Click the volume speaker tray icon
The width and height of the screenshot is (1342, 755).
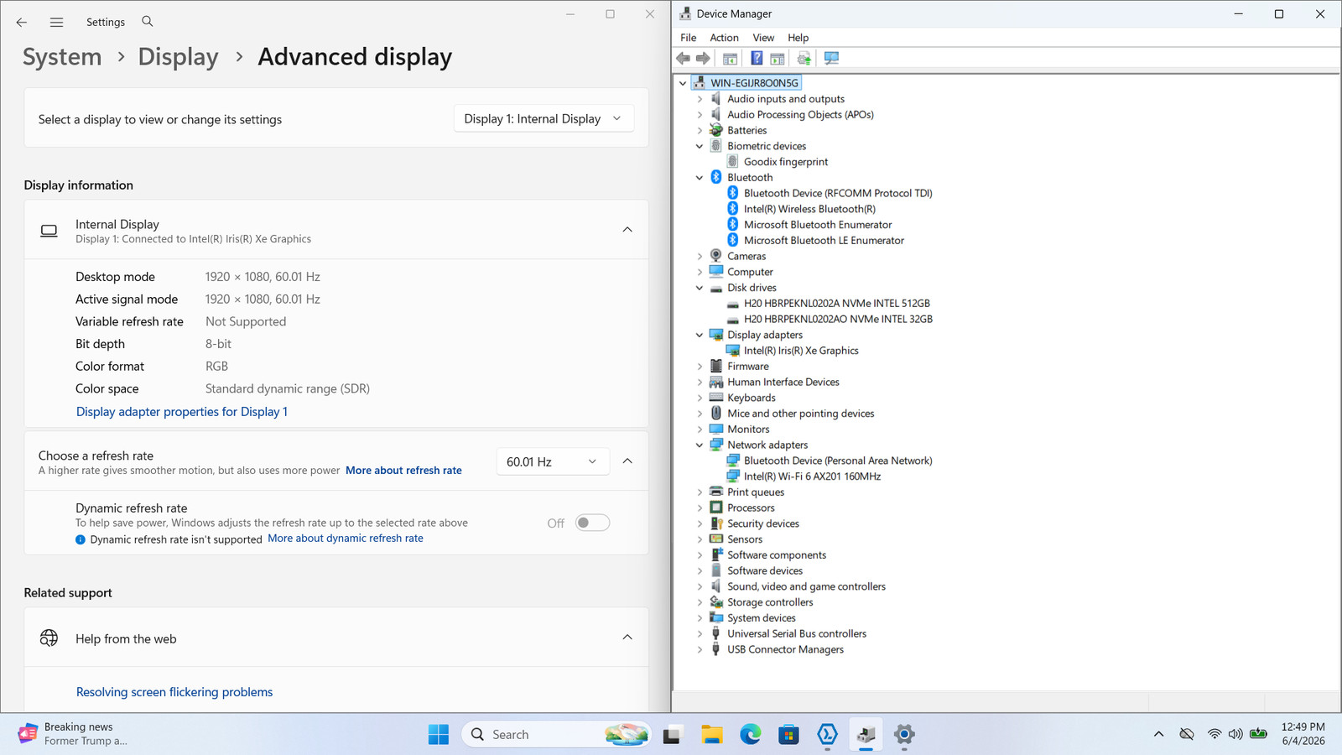(1235, 734)
